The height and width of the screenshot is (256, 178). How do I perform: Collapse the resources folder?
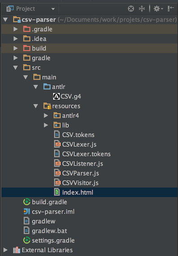(x=35, y=106)
